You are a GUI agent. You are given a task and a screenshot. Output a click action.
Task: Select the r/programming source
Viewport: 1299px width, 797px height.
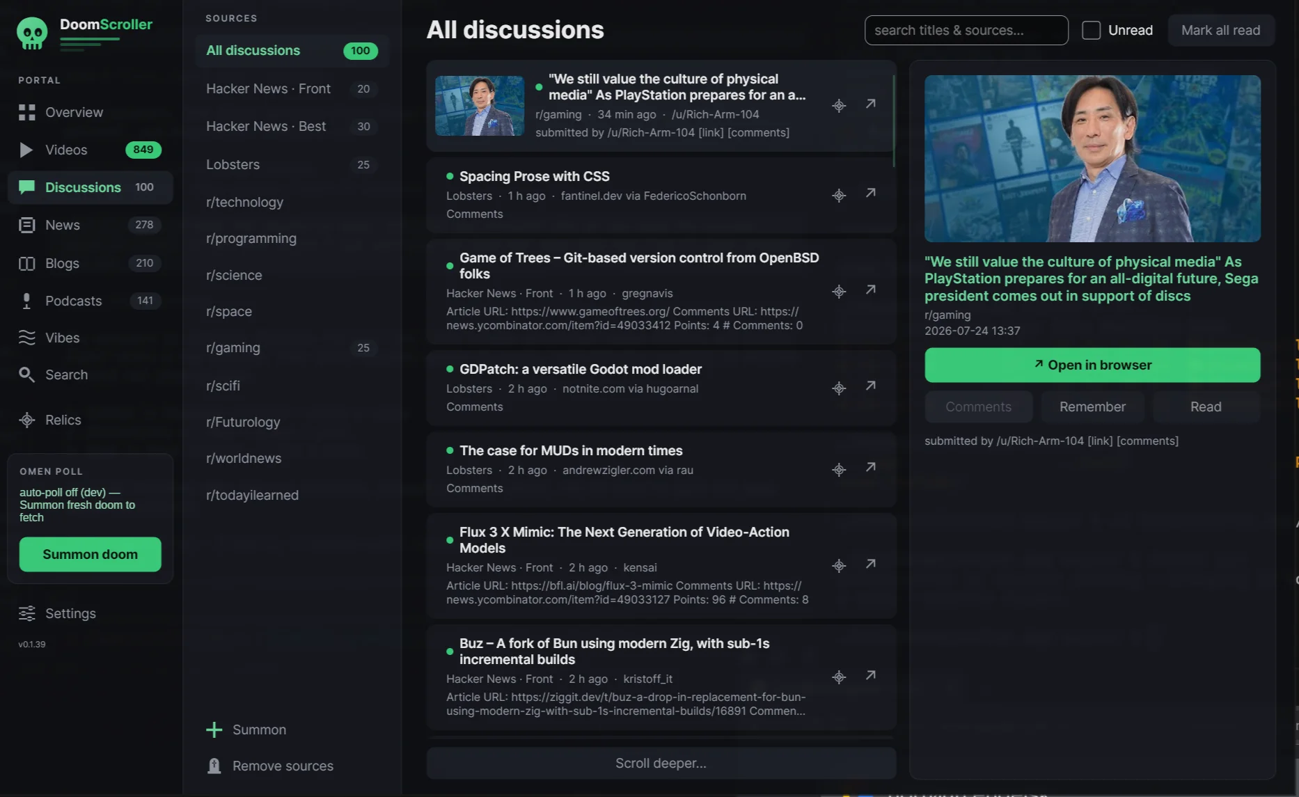pyautogui.click(x=292, y=238)
